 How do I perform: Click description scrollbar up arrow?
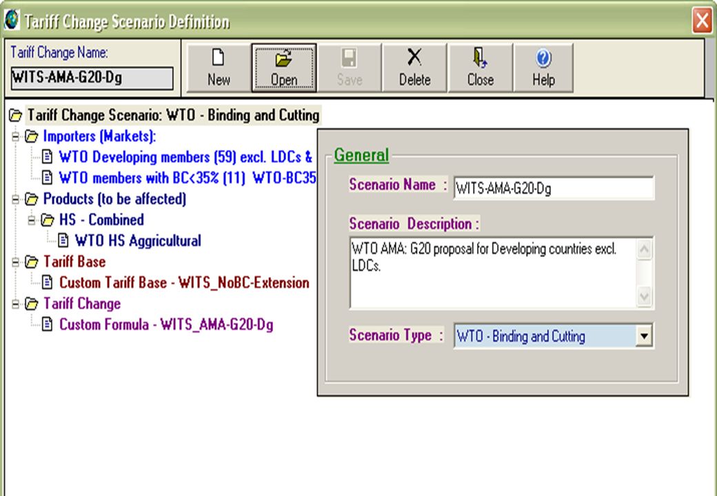[x=644, y=249]
